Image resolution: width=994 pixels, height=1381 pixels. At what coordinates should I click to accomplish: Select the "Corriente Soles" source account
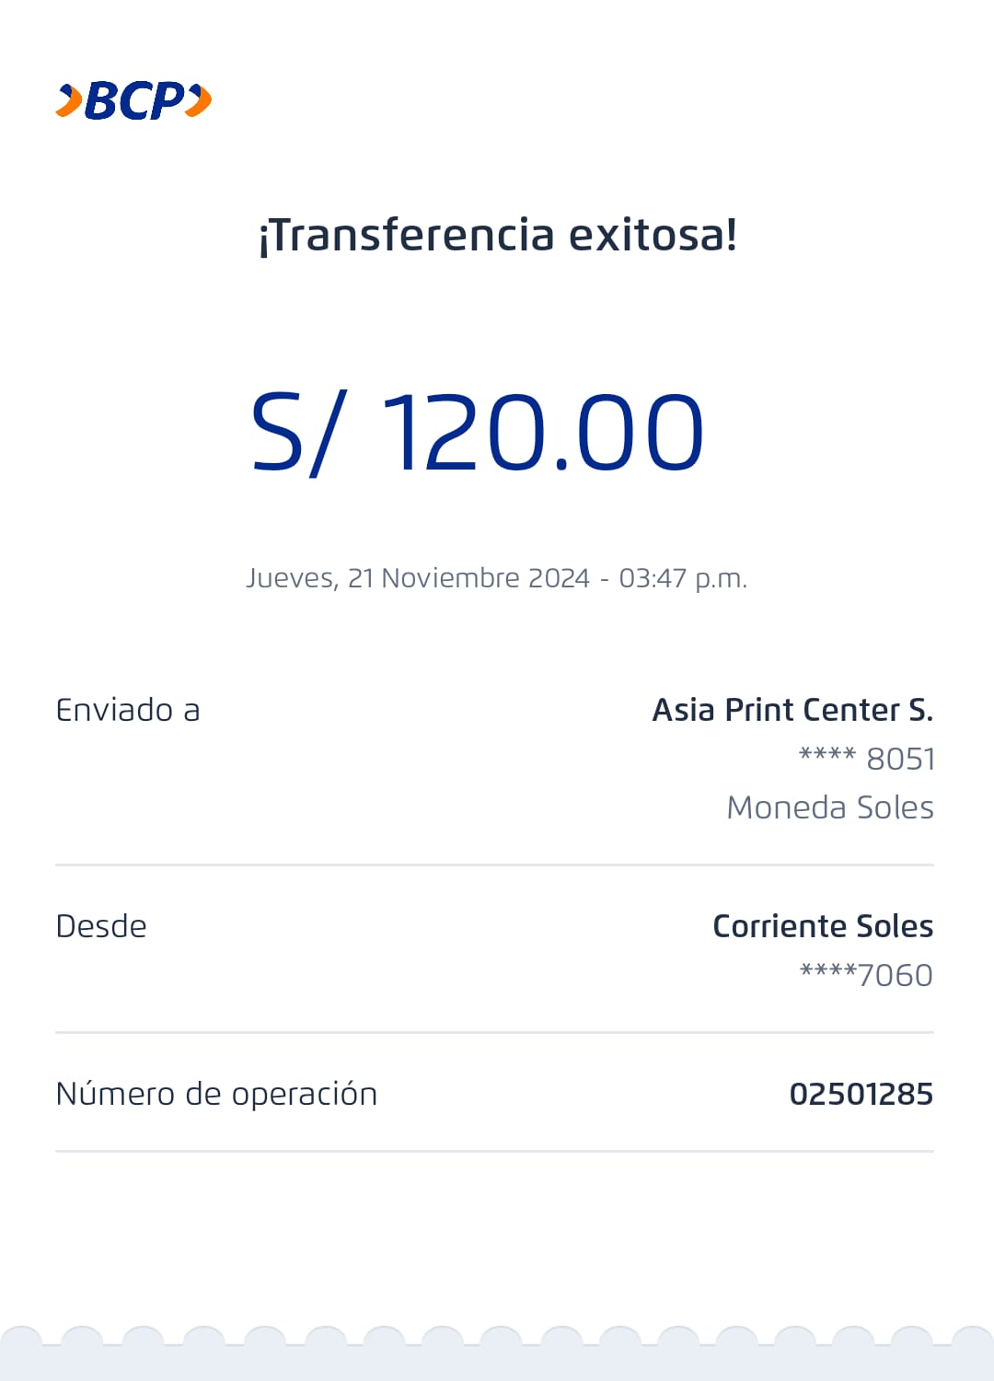click(x=823, y=926)
